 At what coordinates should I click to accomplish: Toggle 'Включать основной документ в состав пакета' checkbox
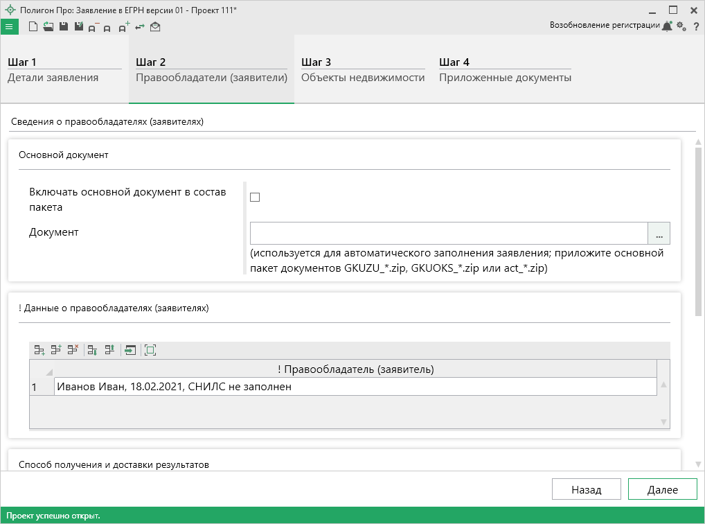255,198
